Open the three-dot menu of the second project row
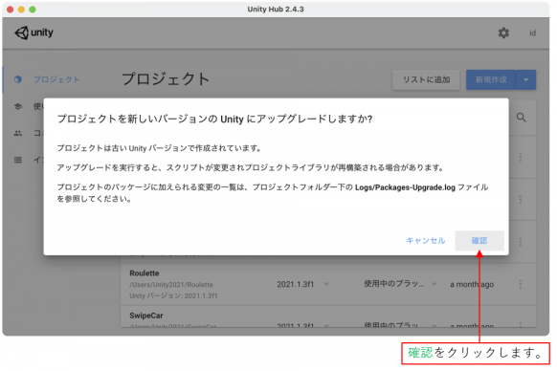The height and width of the screenshot is (371, 557). 521,199
